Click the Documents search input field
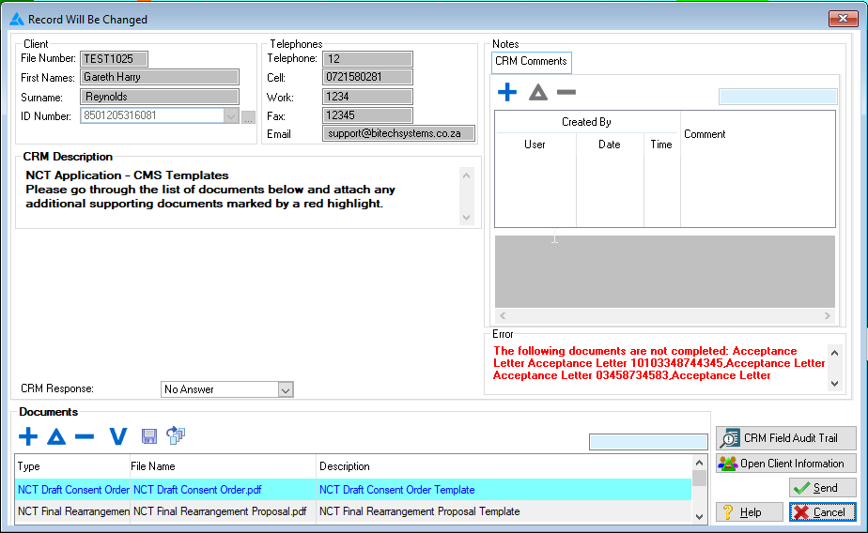868x533 pixels. (648, 442)
